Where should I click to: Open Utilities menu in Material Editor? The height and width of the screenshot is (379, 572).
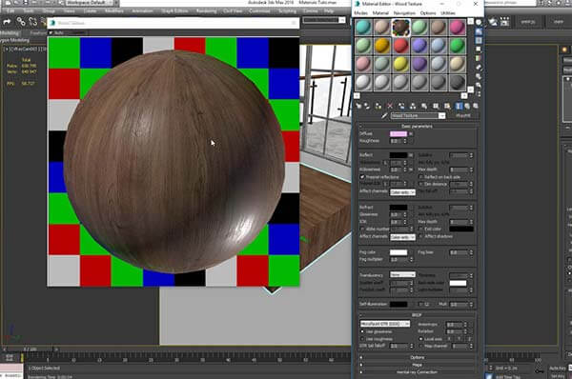click(448, 12)
